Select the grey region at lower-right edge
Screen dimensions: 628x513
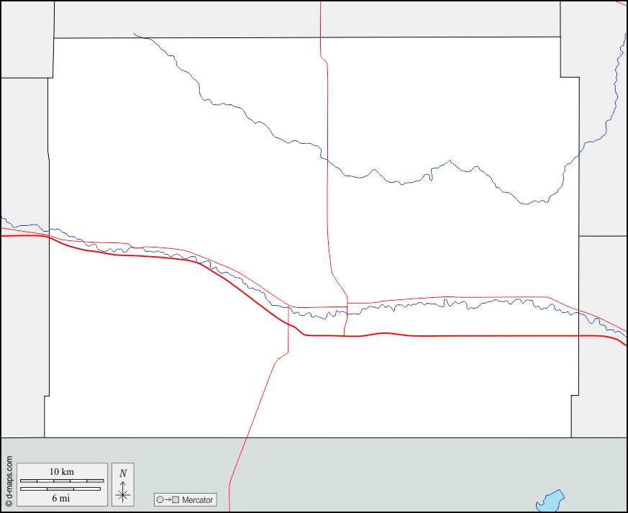601,389
